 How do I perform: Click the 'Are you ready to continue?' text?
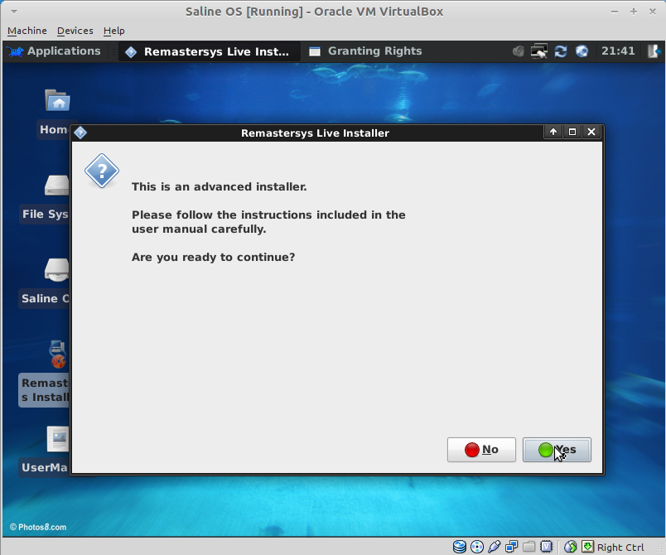pos(213,258)
